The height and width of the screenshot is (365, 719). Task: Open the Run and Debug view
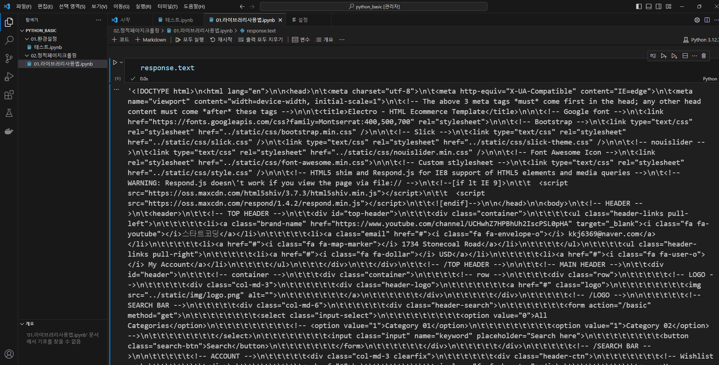coord(9,77)
